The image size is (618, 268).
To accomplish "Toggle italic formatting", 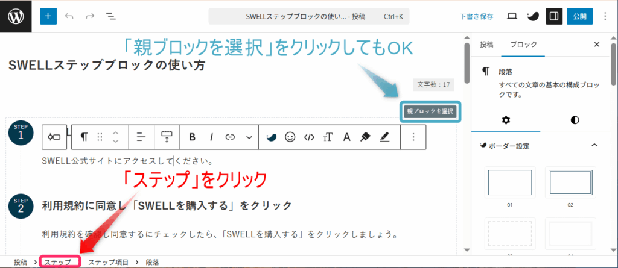I will tap(211, 137).
